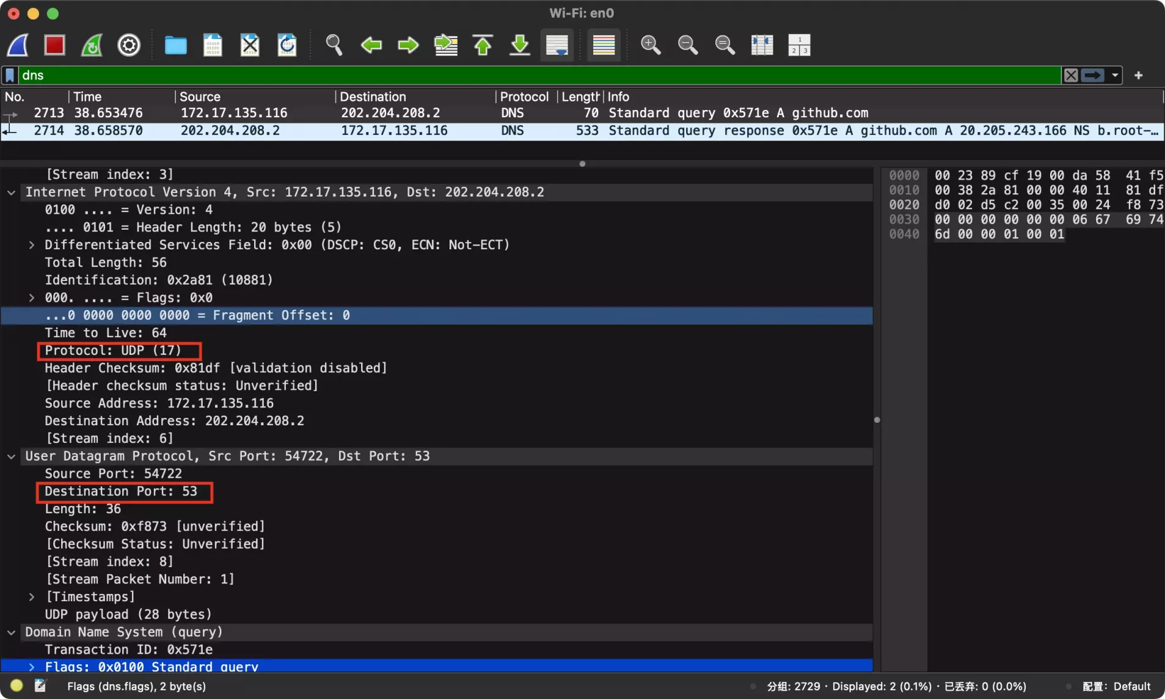This screenshot has height=699, width=1165.
Task: Save this capture file icon
Action: tap(213, 45)
